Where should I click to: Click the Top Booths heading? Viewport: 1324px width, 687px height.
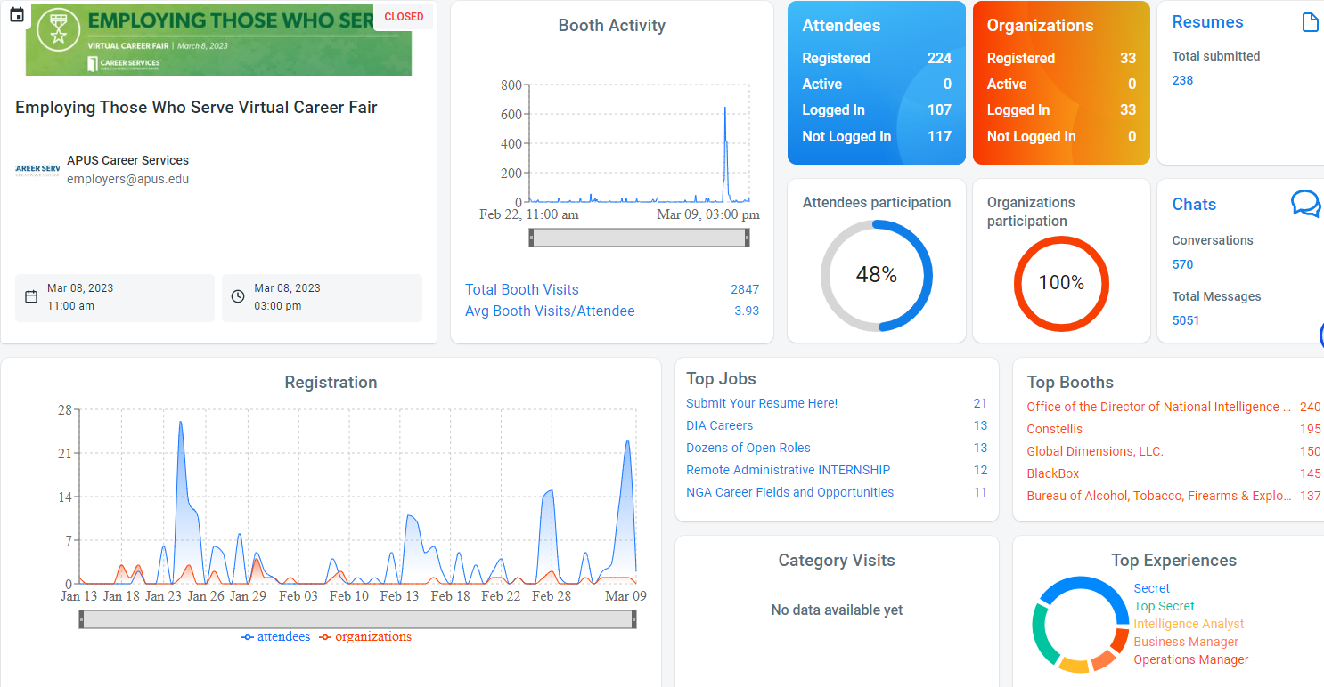coord(1070,382)
